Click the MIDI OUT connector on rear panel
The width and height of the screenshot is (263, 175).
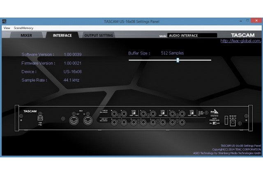[74, 120]
